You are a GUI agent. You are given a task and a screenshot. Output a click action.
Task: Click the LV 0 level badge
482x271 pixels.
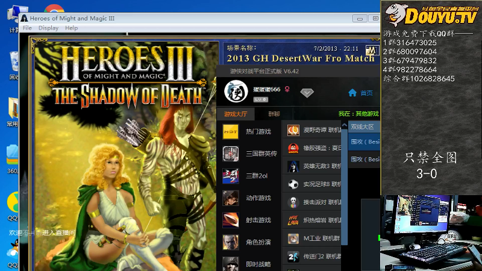pos(261,99)
